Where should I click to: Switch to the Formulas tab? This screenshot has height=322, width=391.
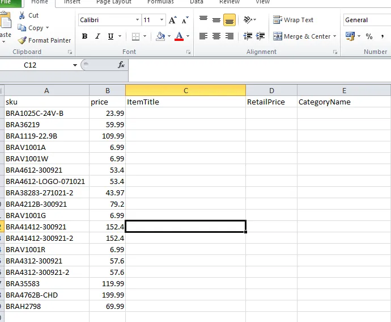(x=160, y=2)
